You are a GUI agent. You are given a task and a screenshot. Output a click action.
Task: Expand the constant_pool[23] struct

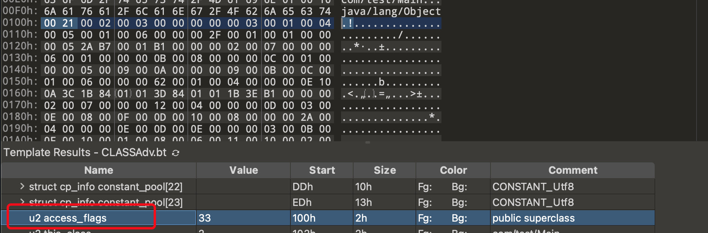[x=22, y=202]
